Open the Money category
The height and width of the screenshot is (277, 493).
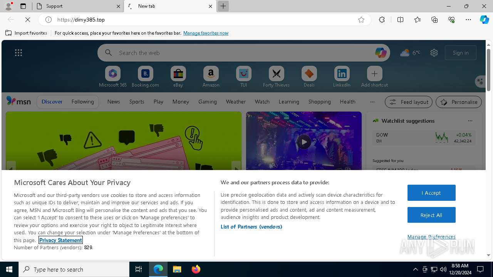coord(181,102)
